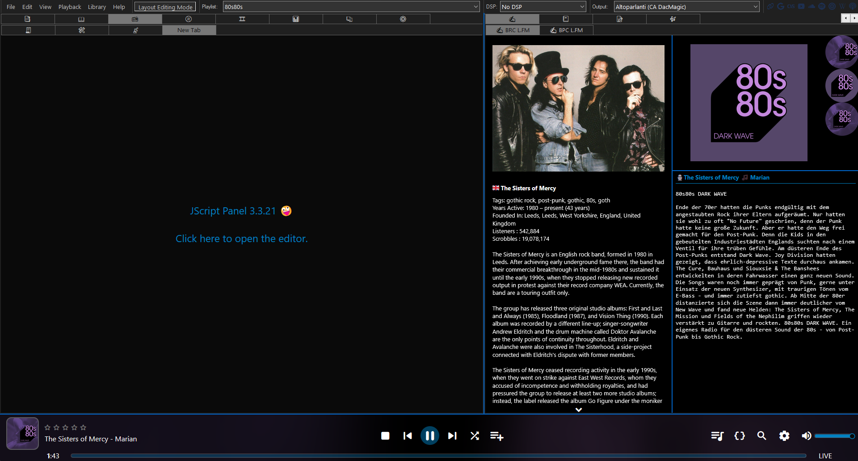Expand the DSP dropdown showing No DSP
This screenshot has height=461, width=858.
543,7
